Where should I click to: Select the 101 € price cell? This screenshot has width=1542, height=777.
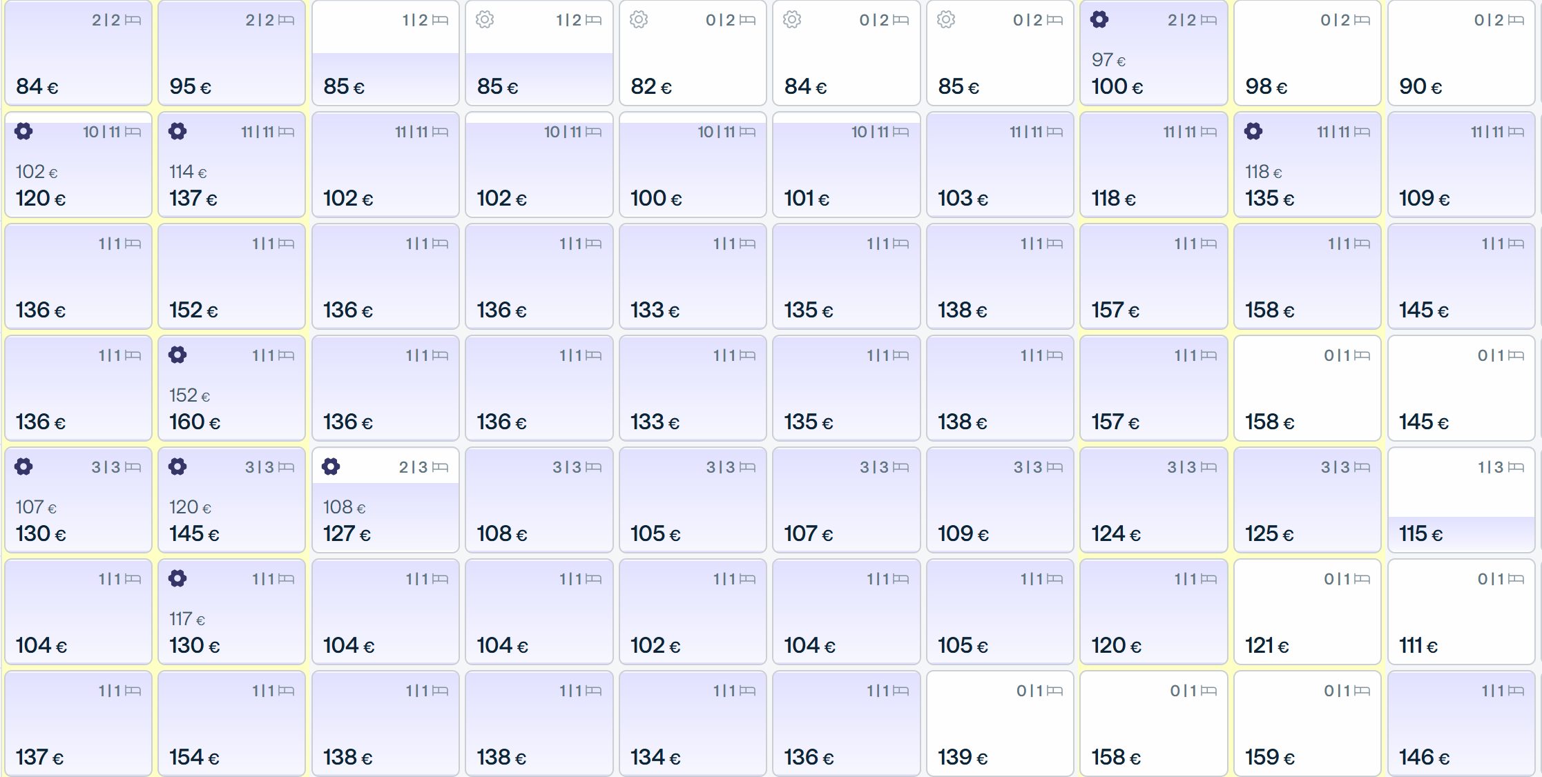(847, 165)
